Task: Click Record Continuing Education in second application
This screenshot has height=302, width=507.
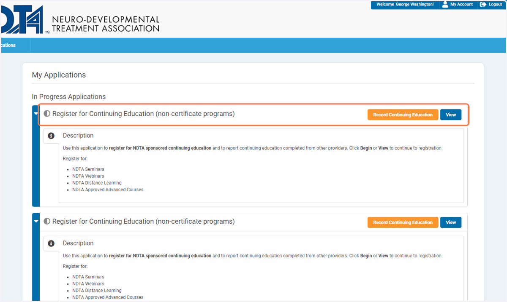Action: pos(403,222)
